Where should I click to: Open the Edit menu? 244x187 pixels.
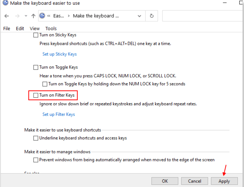click(x=20, y=29)
